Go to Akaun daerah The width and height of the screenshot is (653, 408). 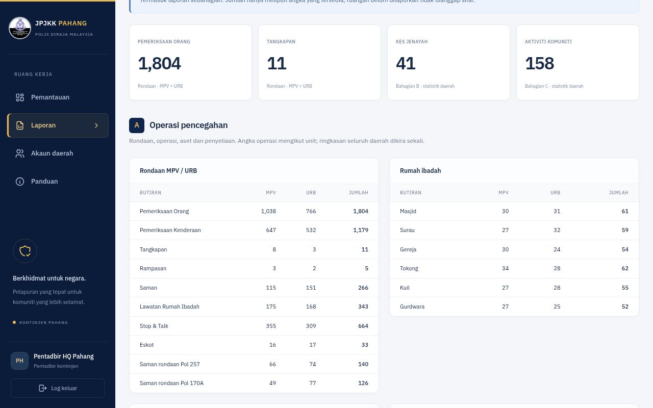click(x=58, y=154)
